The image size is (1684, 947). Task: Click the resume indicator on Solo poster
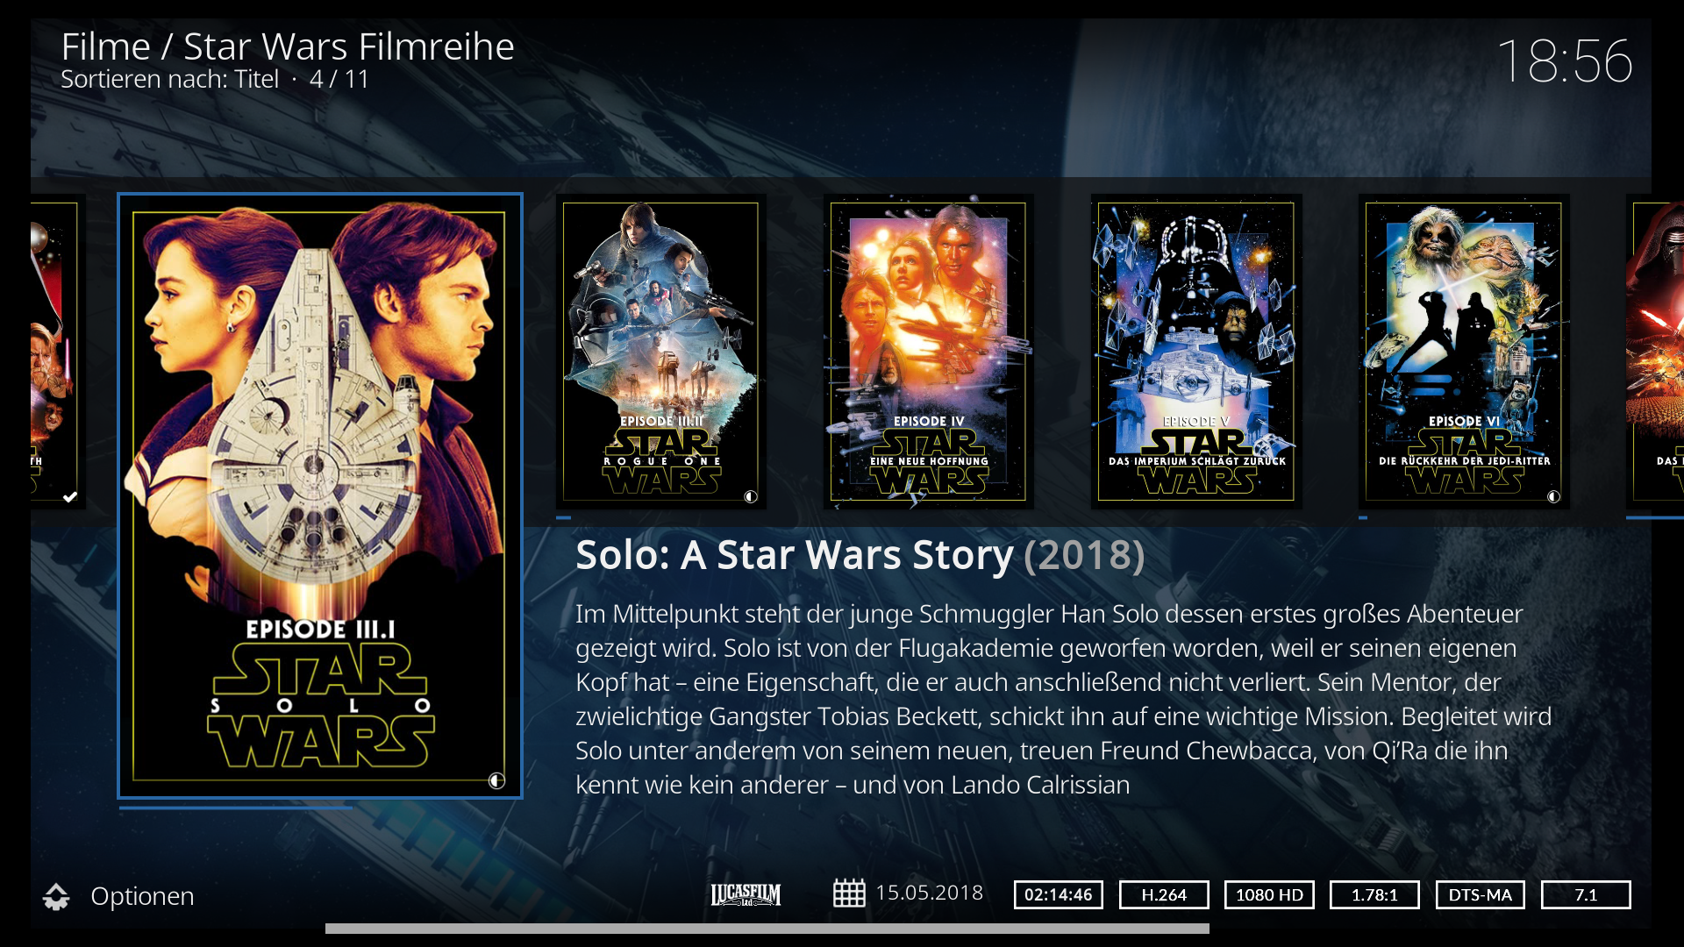click(x=496, y=780)
